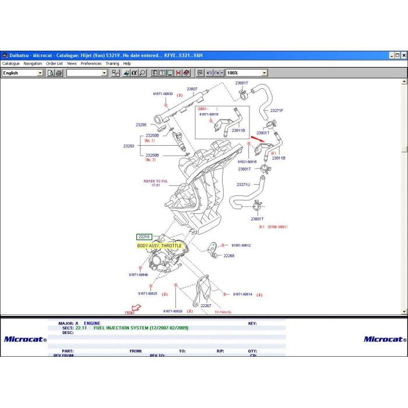This screenshot has width=408, height=408.
Task: Click the BODY ASSY, THROTTLE tooltip label
Action: pyautogui.click(x=159, y=246)
